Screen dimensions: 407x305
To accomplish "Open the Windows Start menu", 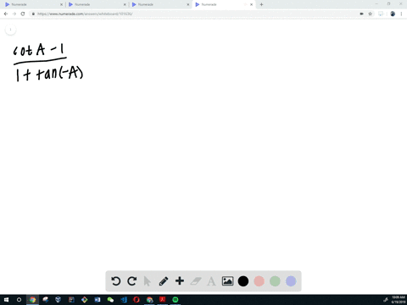I will [x=6, y=300].
